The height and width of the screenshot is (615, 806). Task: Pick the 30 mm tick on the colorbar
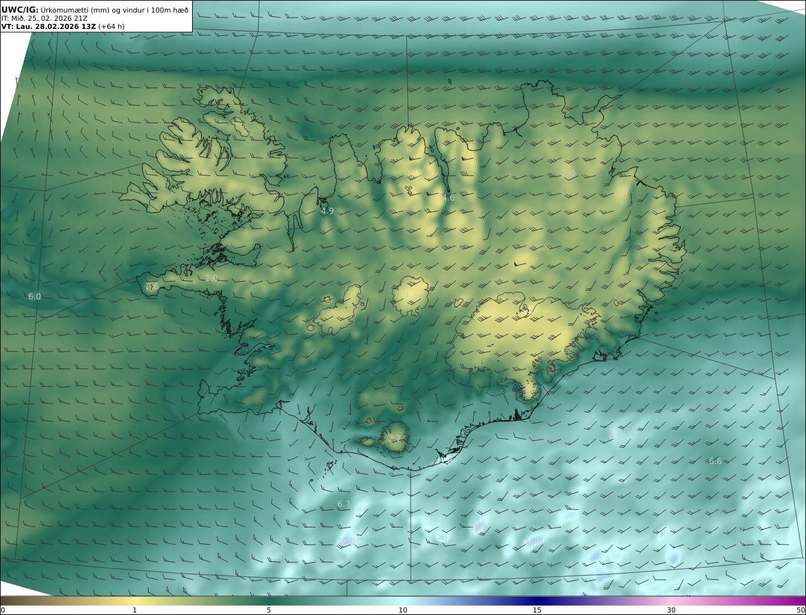pyautogui.click(x=671, y=610)
